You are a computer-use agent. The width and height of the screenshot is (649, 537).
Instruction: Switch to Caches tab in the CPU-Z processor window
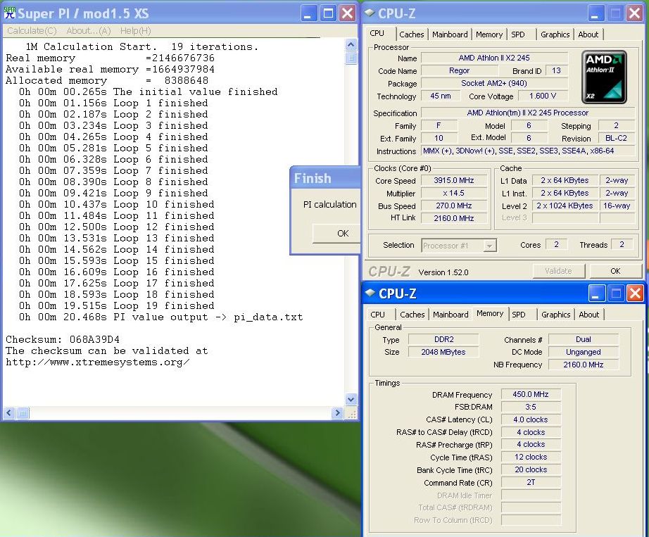[x=412, y=34]
